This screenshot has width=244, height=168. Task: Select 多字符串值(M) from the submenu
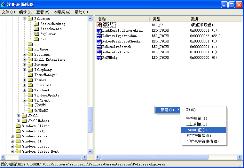pyautogui.click(x=203, y=136)
